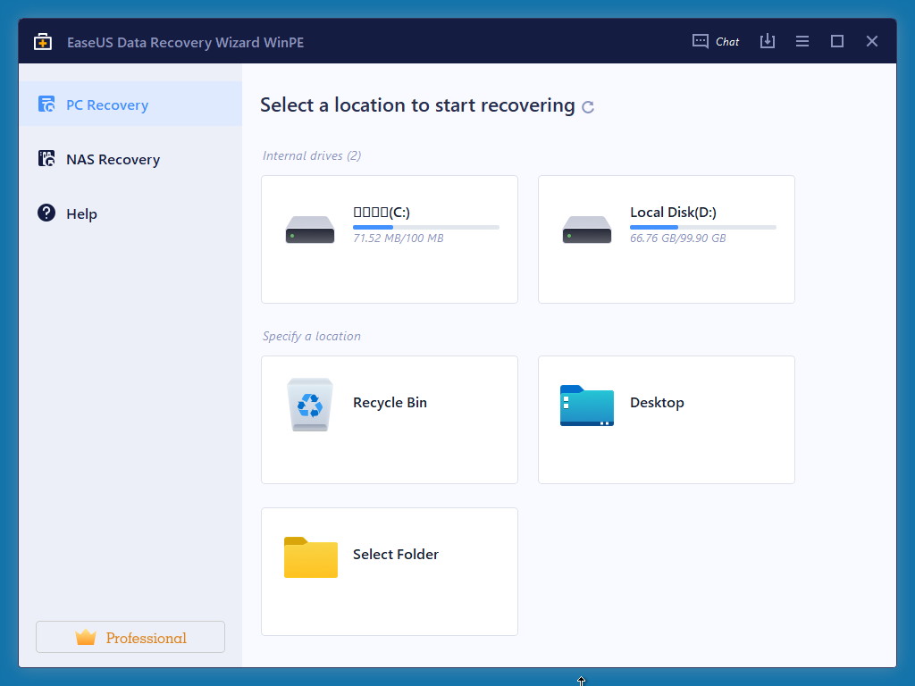This screenshot has height=686, width=915.
Task: Select the (C:) drive card
Action: pyautogui.click(x=390, y=239)
